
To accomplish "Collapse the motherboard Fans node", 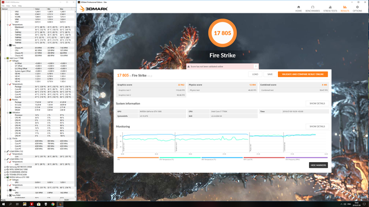I will (x=7, y=45).
